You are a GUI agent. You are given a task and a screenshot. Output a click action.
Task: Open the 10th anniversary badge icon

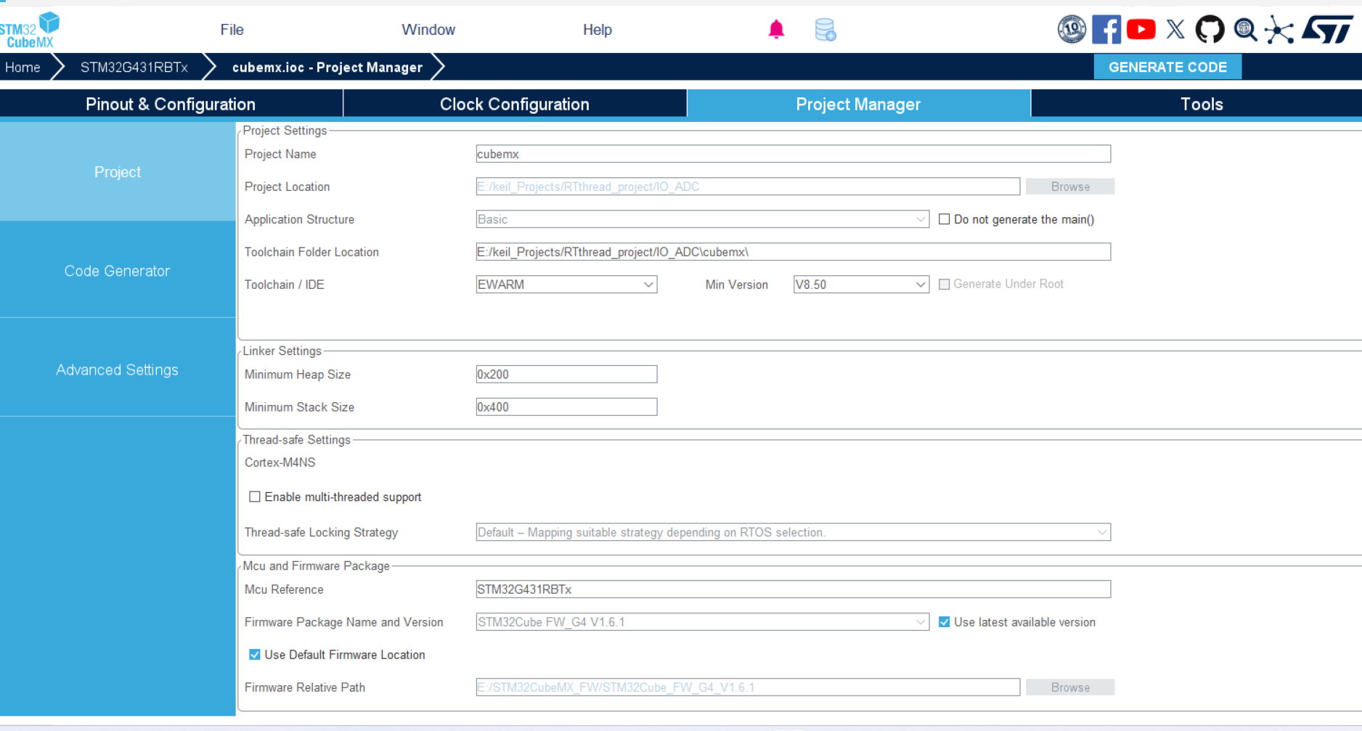tap(1072, 30)
